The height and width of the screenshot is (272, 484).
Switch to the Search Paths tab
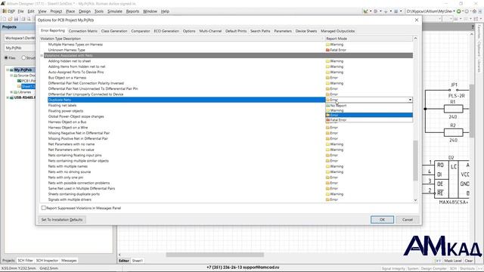pos(260,31)
